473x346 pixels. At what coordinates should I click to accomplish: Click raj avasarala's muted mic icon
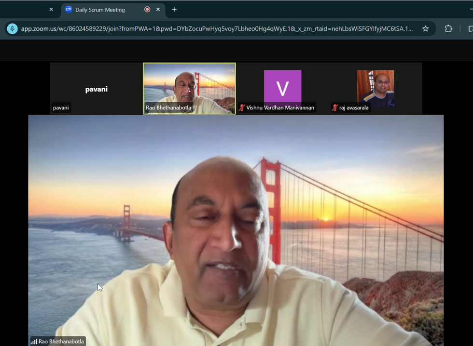[x=335, y=107]
